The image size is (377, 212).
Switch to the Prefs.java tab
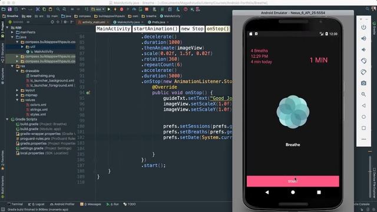pyautogui.click(x=158, y=22)
